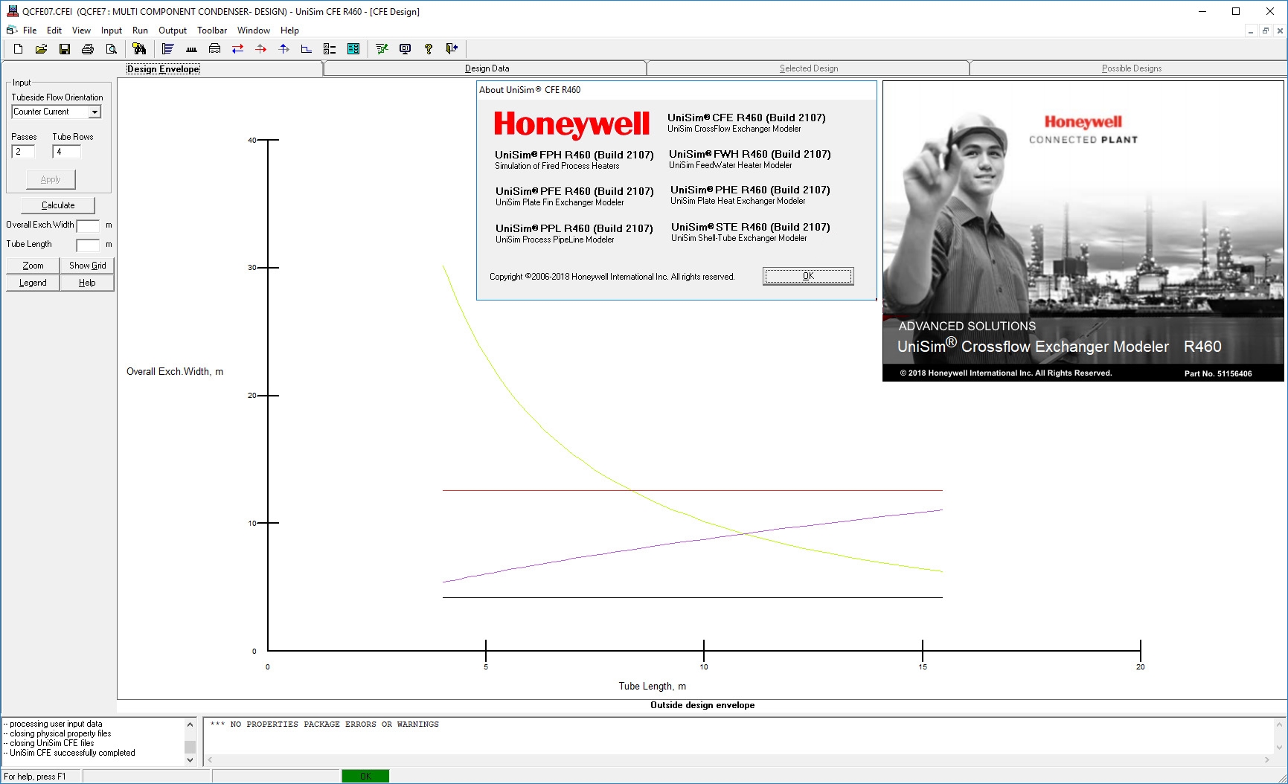Viewport: 1288px width, 784px height.
Task: Click the Help button in left panel
Action: [87, 283]
